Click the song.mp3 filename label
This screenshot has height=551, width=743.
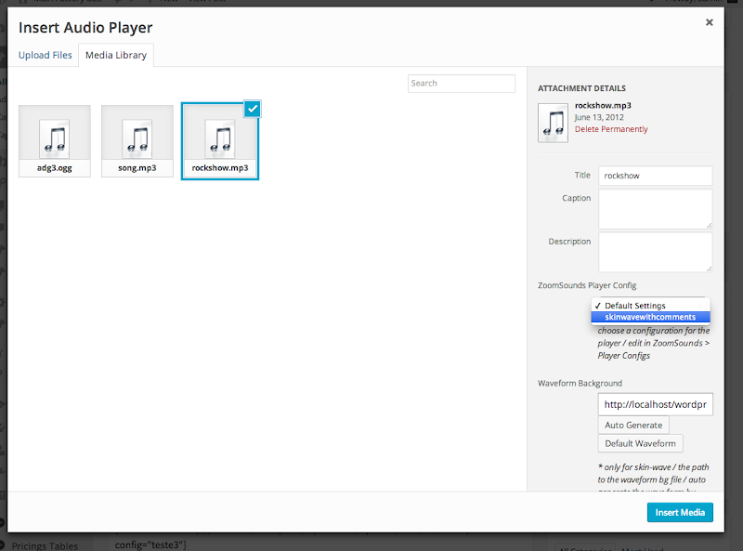click(137, 168)
